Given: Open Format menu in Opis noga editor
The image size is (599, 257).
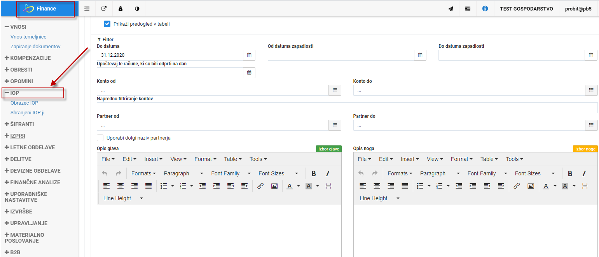Looking at the screenshot, I should tap(461, 159).
